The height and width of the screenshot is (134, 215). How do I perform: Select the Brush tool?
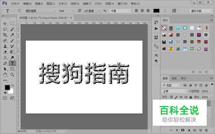(x=12, y=41)
